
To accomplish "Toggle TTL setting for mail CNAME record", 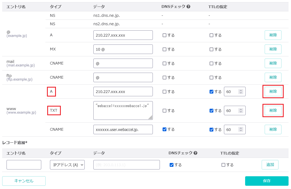I will (x=211, y=63).
